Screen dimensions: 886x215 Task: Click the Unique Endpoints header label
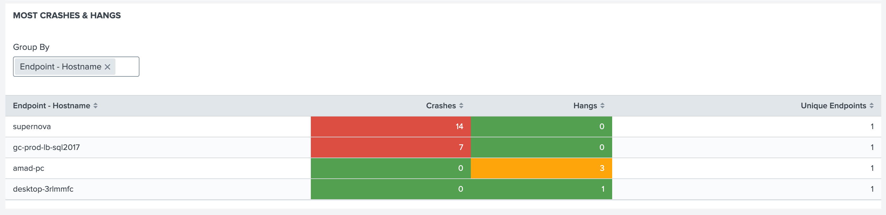(x=833, y=106)
